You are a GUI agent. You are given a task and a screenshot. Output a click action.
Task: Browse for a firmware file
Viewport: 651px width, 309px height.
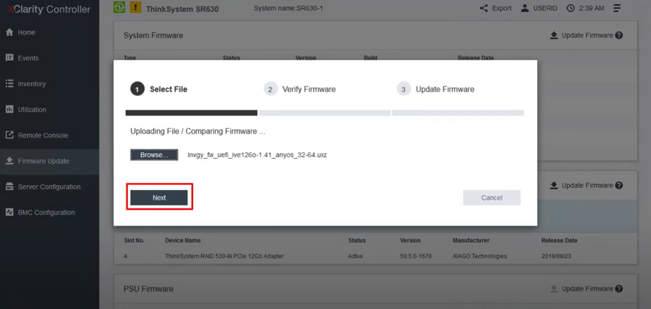click(154, 154)
